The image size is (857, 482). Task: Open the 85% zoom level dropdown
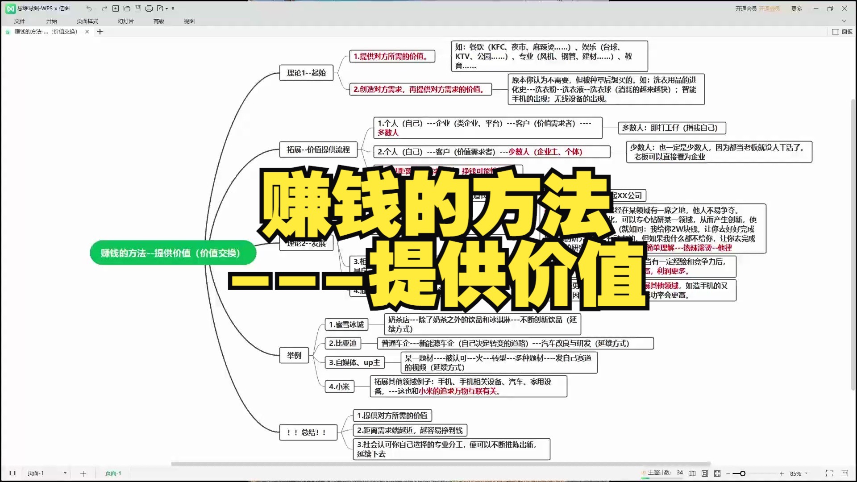click(799, 474)
